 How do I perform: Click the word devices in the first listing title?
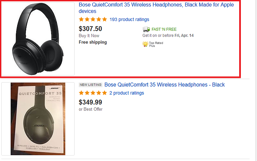(88, 11)
